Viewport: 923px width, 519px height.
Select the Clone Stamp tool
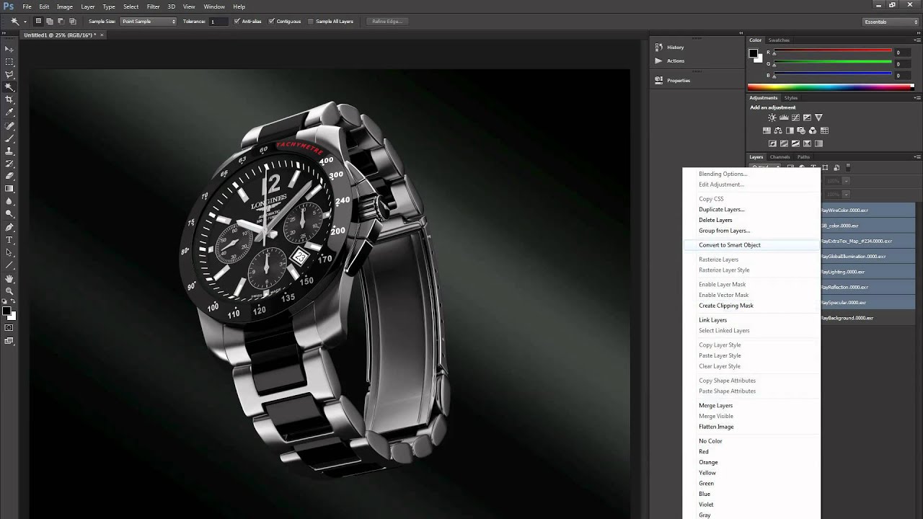click(9, 151)
